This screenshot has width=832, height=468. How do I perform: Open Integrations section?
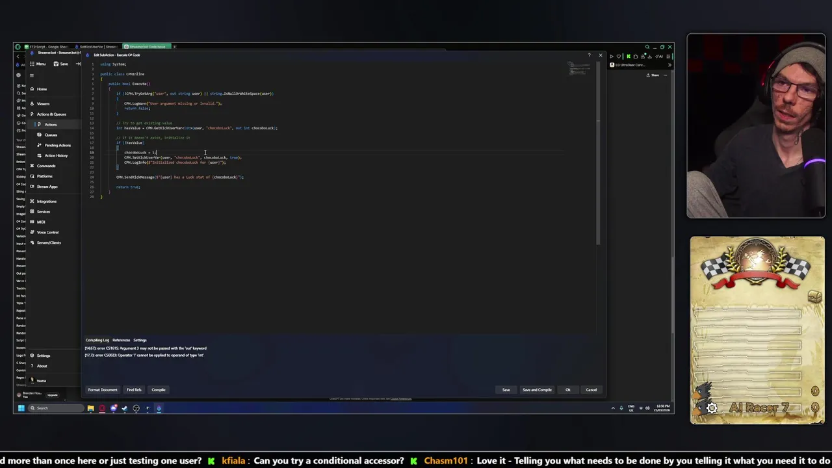coord(46,201)
